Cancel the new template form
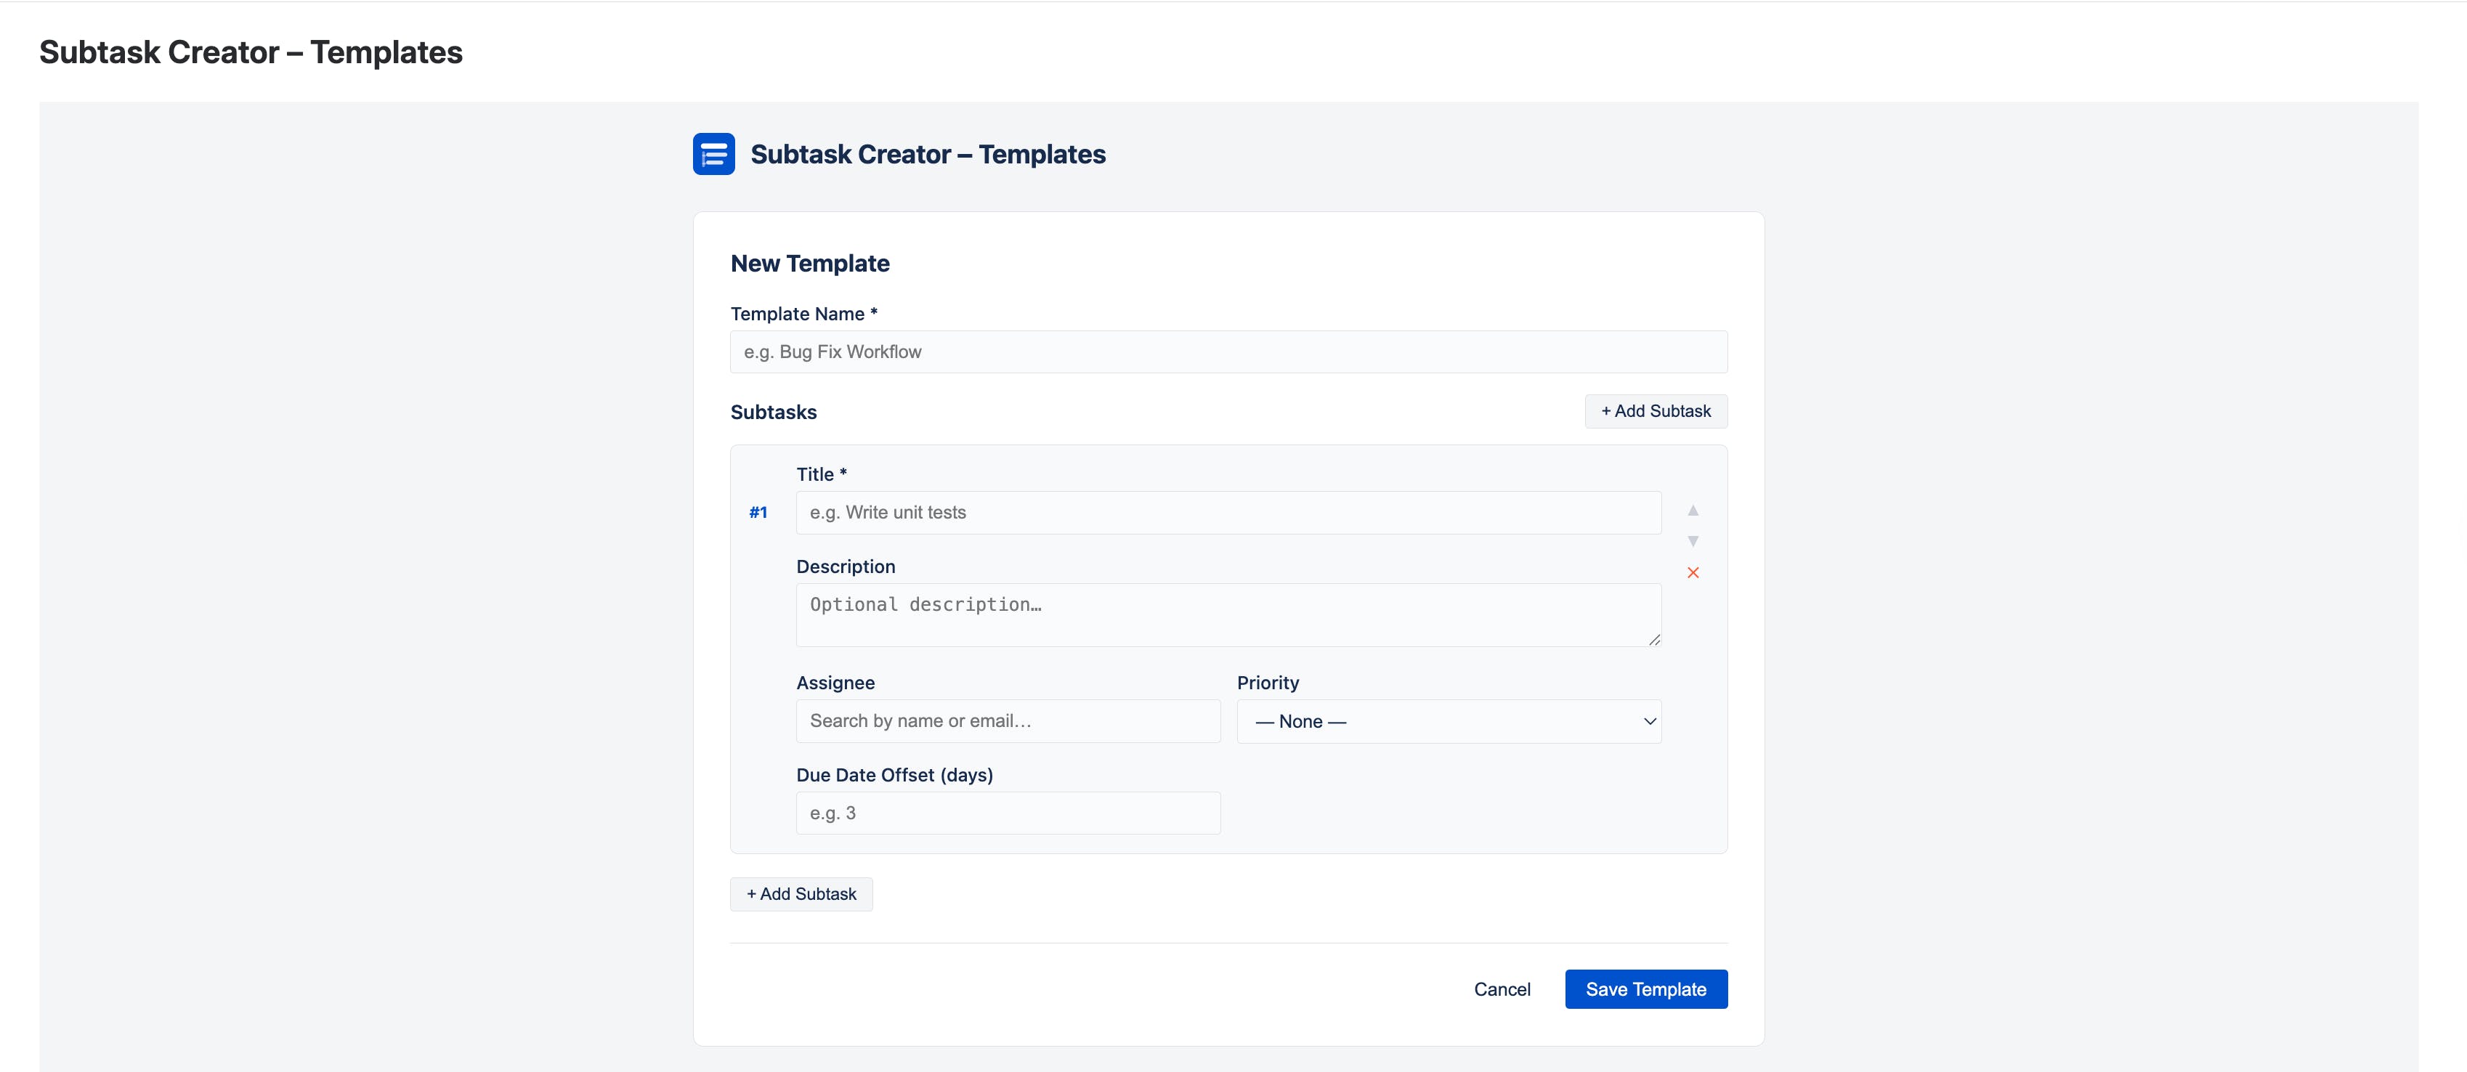 click(x=1502, y=988)
